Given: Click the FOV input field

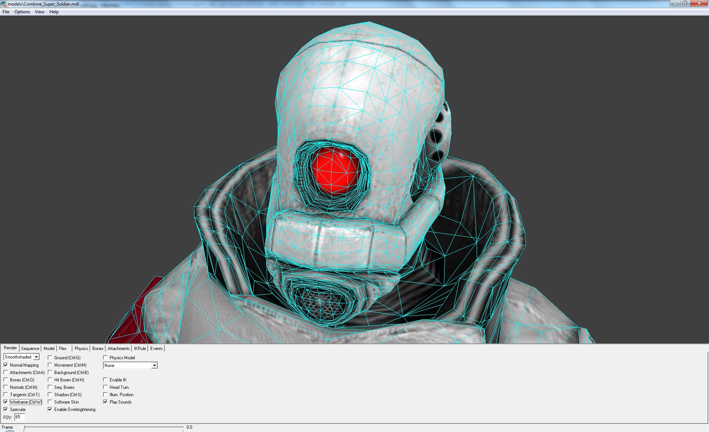Looking at the screenshot, I should point(20,417).
